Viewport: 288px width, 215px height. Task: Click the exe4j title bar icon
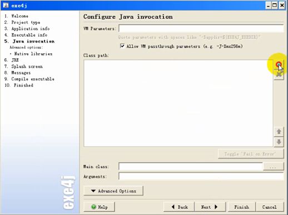click(x=6, y=6)
